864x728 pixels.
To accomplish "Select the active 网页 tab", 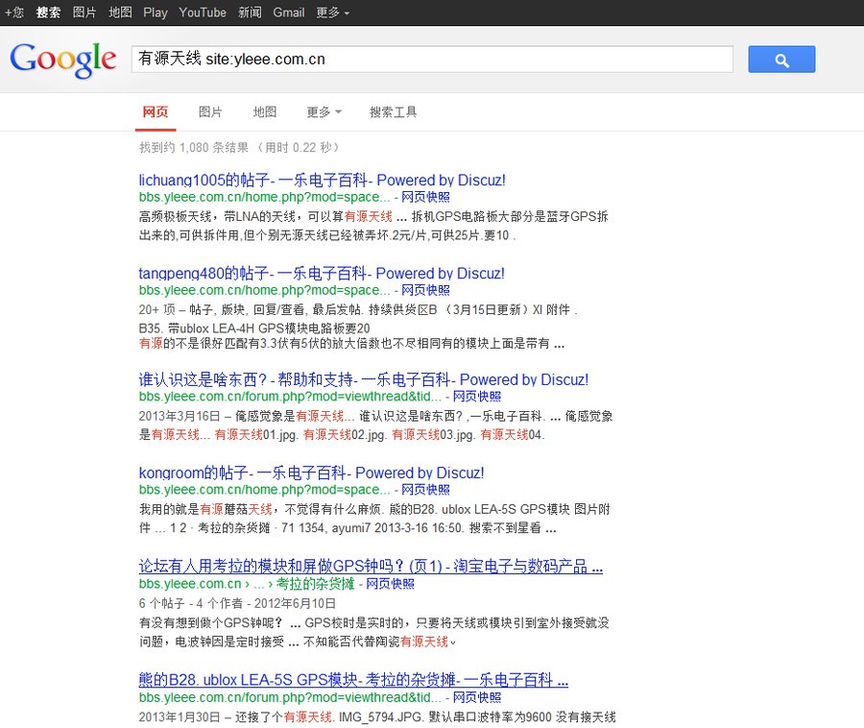I will point(155,111).
